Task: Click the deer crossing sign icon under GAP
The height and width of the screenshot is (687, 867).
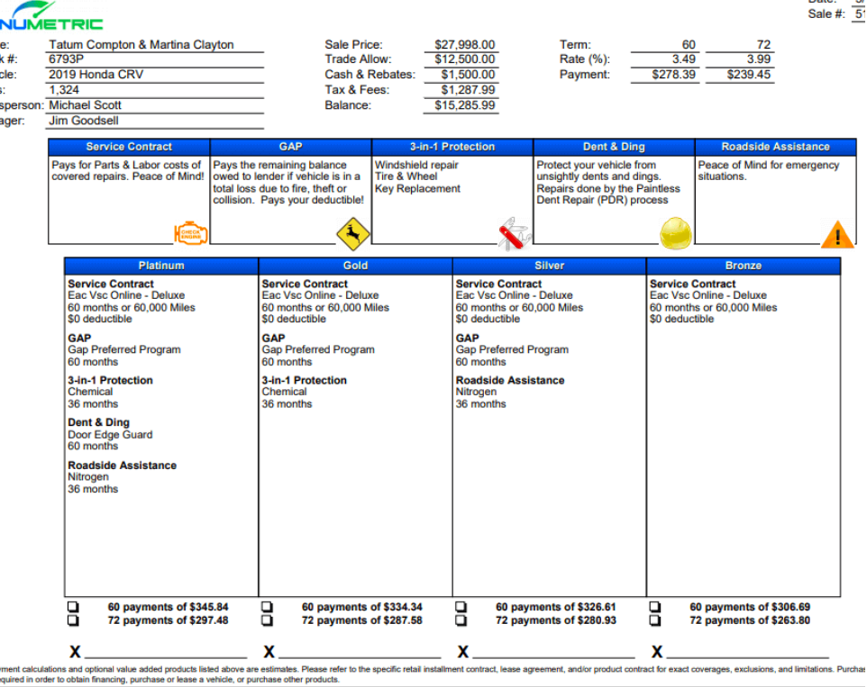Action: pos(352,233)
